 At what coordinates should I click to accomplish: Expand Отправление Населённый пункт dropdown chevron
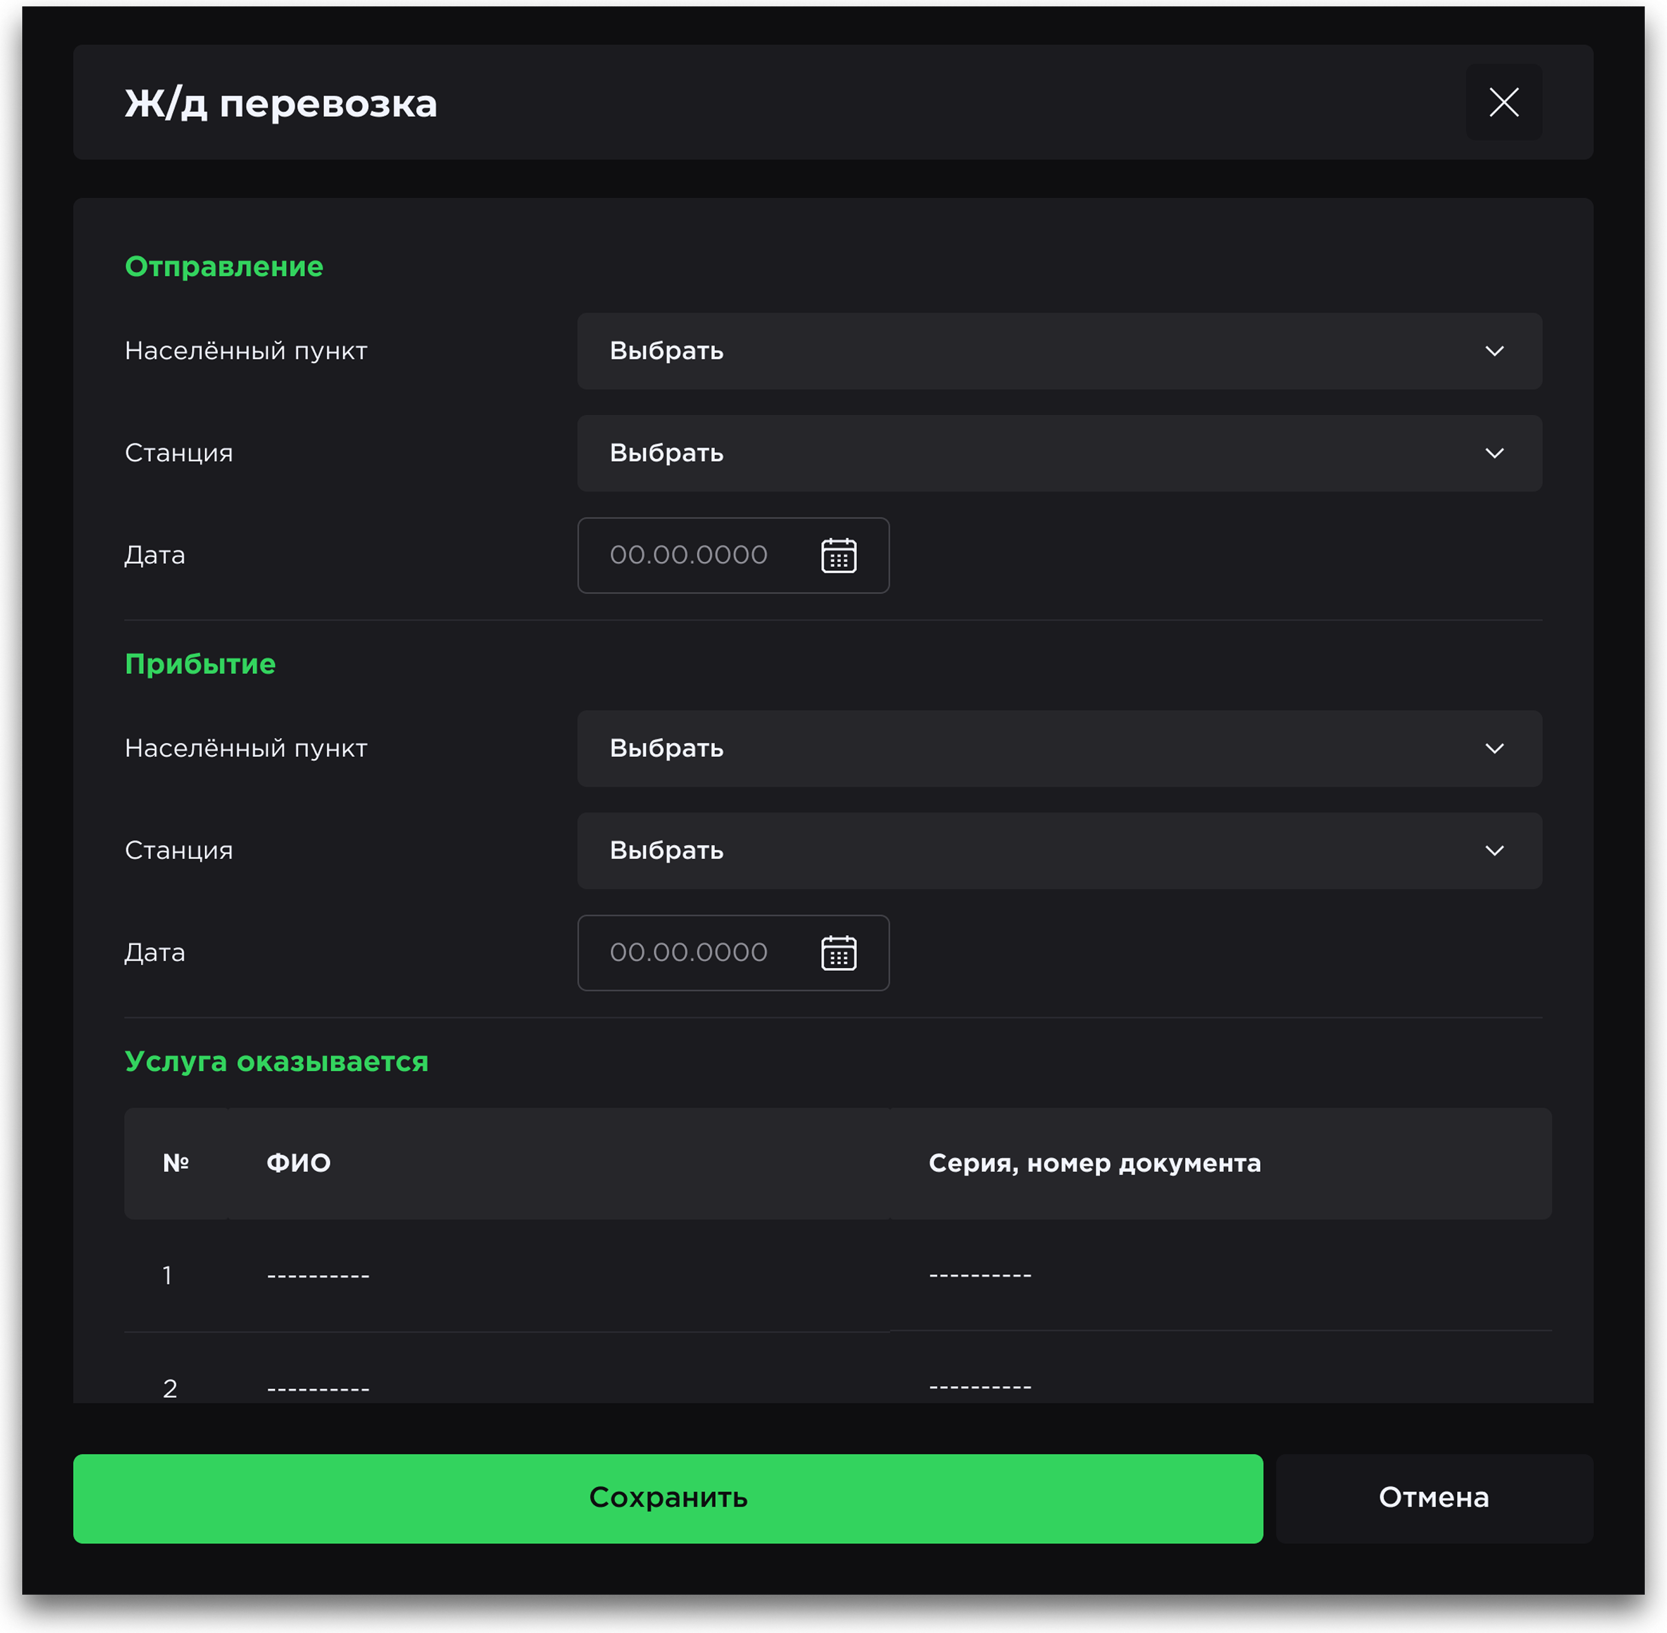pyautogui.click(x=1494, y=351)
